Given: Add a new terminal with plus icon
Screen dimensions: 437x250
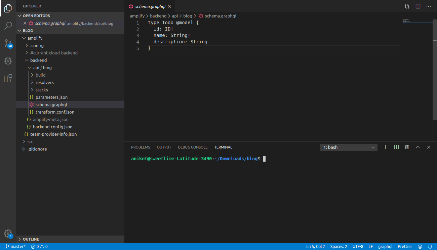Looking at the screenshot, I should [386, 147].
